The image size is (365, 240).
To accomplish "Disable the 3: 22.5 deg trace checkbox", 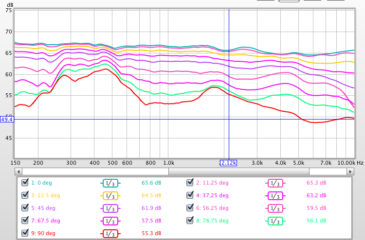I will tap(25, 196).
